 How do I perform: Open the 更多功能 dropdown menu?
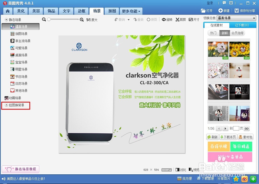coord(131,11)
